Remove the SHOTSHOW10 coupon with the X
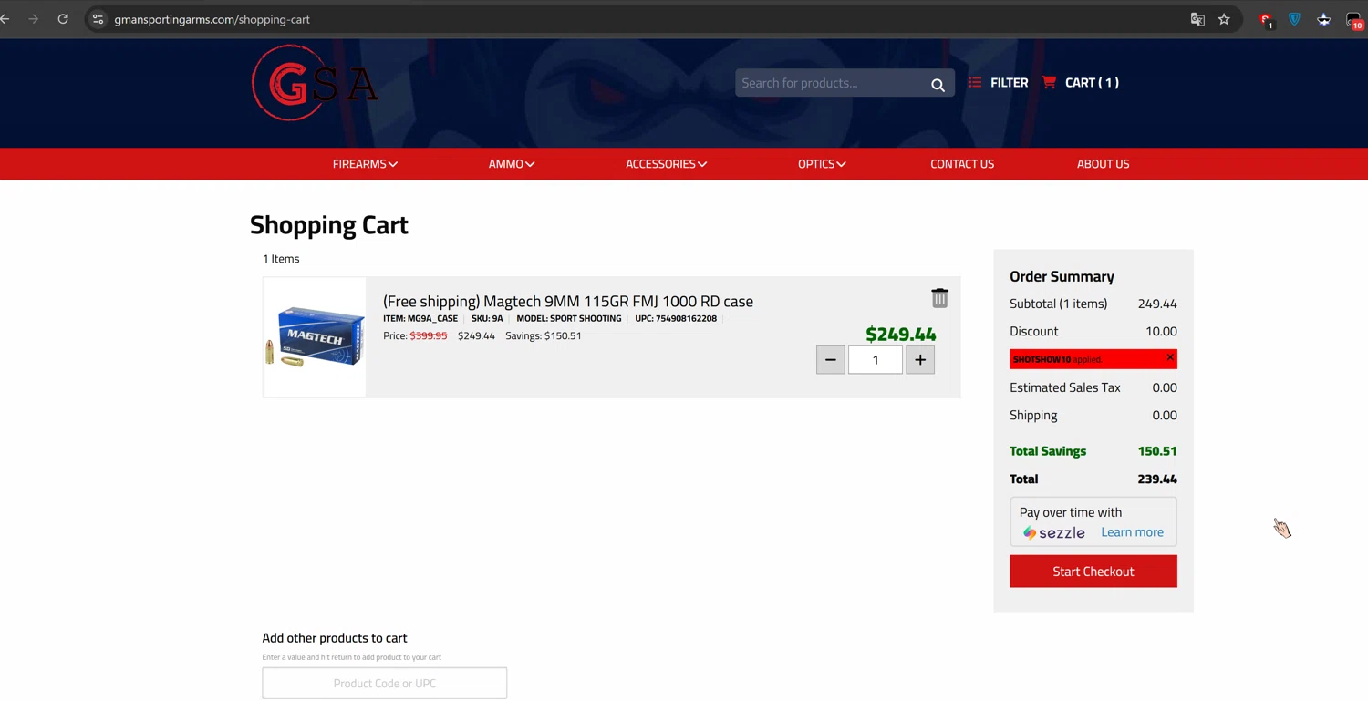This screenshot has height=701, width=1368. click(1170, 357)
